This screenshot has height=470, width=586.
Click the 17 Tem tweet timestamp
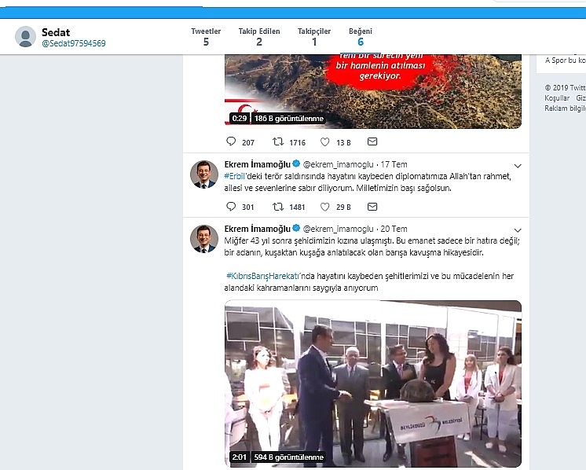tap(394, 164)
